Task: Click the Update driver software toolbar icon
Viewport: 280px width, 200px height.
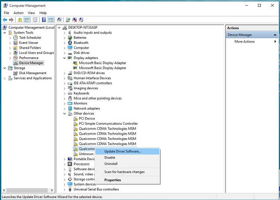Action: [68, 20]
